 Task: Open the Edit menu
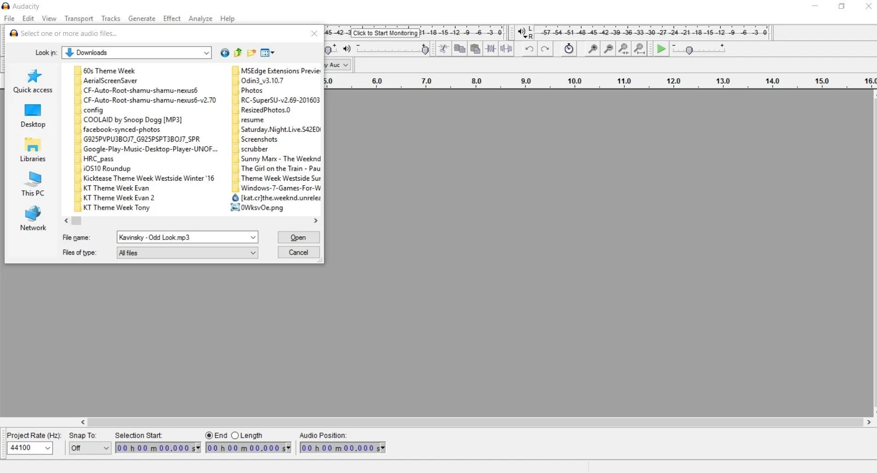28,18
